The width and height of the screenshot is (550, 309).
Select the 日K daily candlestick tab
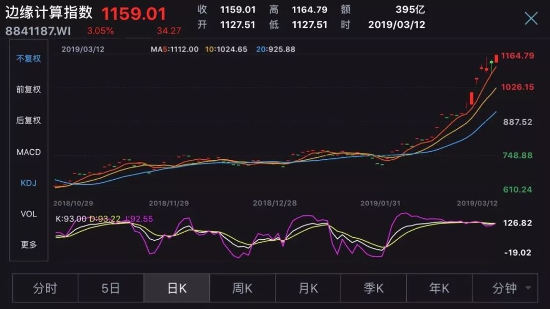pyautogui.click(x=176, y=288)
